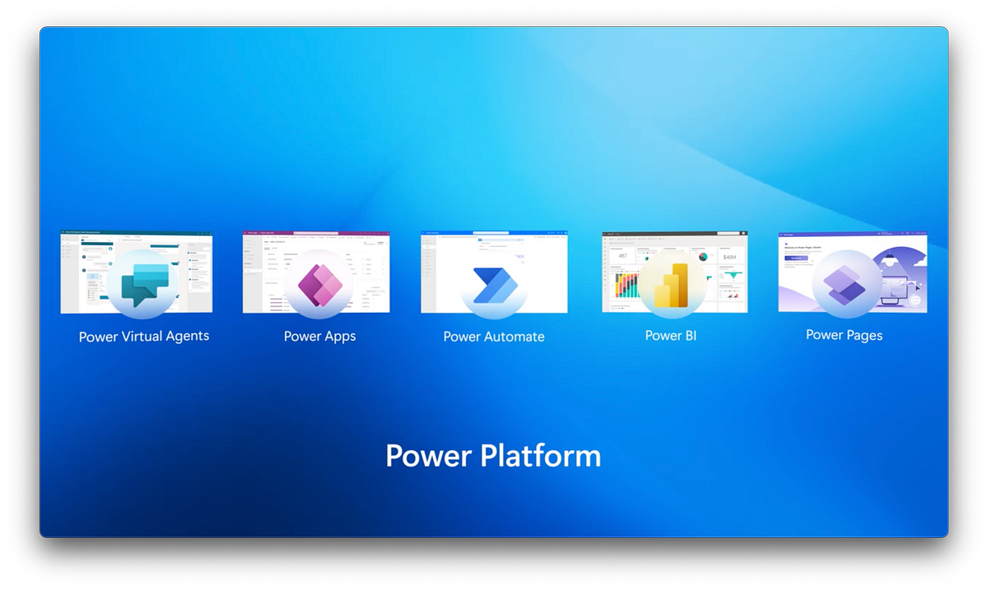This screenshot has height=590, width=988.
Task: Click the search bar in Power Apps top bar
Action: pyautogui.click(x=315, y=233)
